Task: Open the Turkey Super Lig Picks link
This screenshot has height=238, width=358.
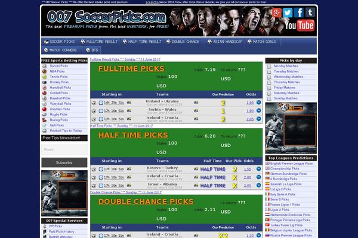Action: click(286, 225)
